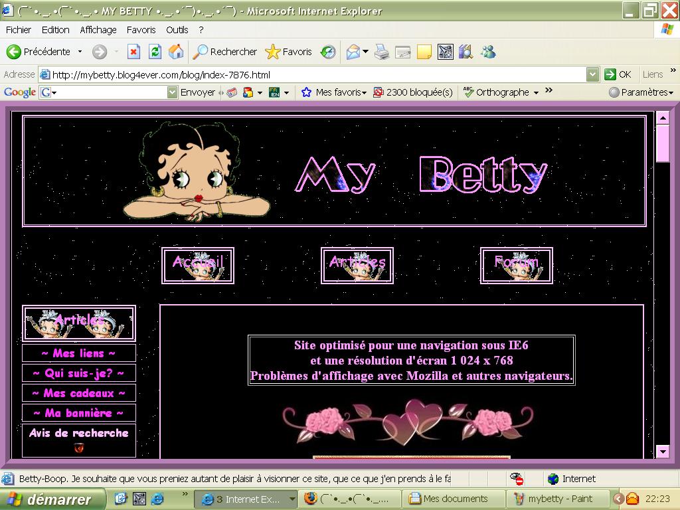This screenshot has width=680, height=510.
Task: Expand the Mail dropdown arrow
Action: point(366,52)
